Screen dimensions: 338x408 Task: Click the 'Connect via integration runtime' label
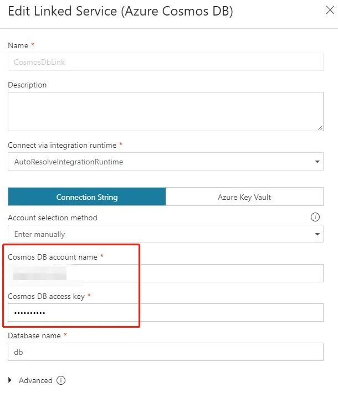point(62,145)
